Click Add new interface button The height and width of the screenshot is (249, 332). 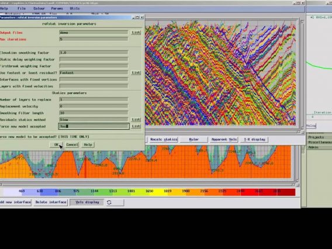coord(15,202)
